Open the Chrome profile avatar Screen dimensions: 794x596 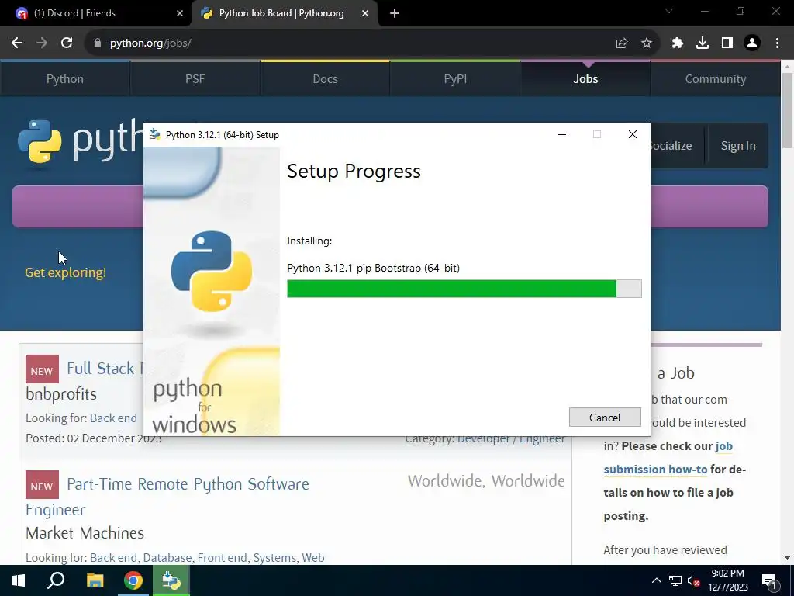pyautogui.click(x=752, y=43)
